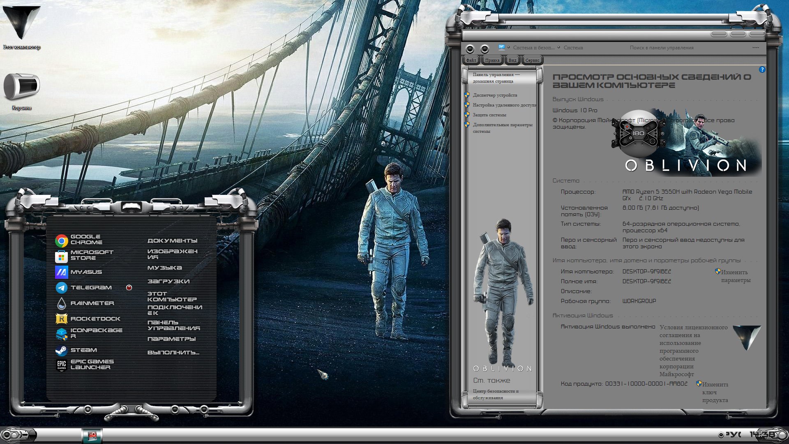Open the Сервис menu

(x=532, y=60)
